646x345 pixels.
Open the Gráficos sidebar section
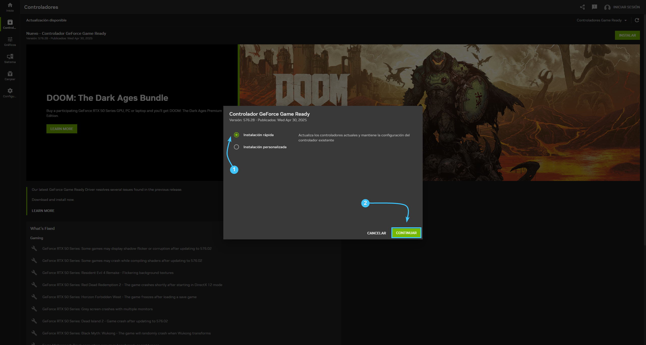coord(10,41)
